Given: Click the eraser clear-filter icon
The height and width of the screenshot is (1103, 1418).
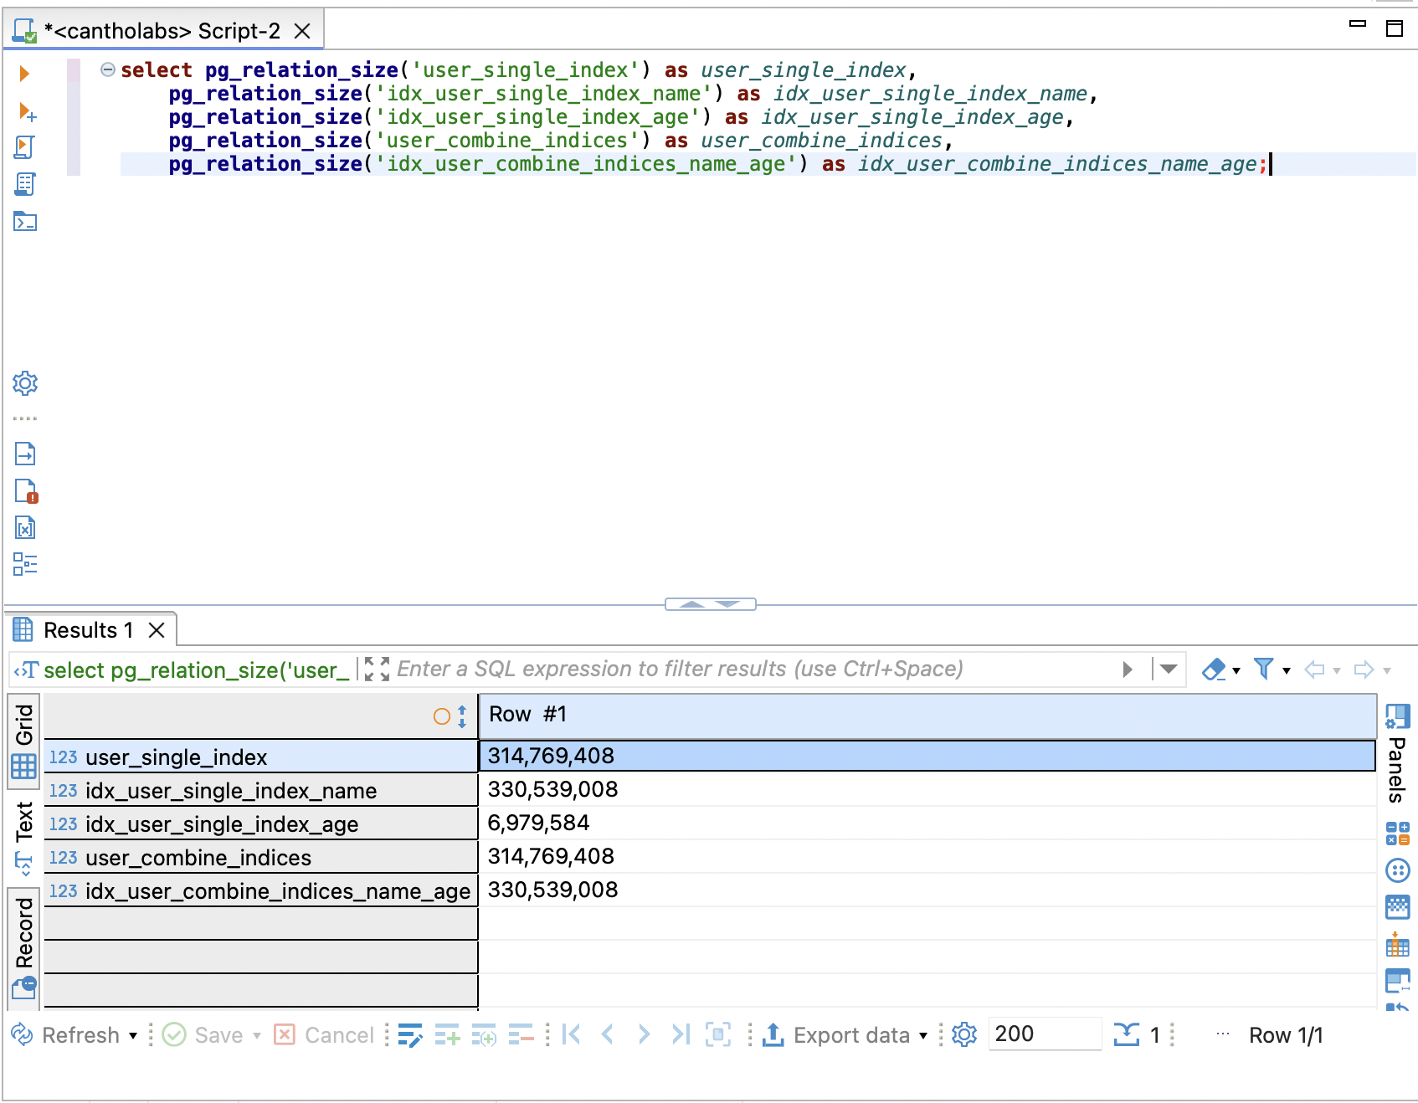Looking at the screenshot, I should tap(1214, 669).
